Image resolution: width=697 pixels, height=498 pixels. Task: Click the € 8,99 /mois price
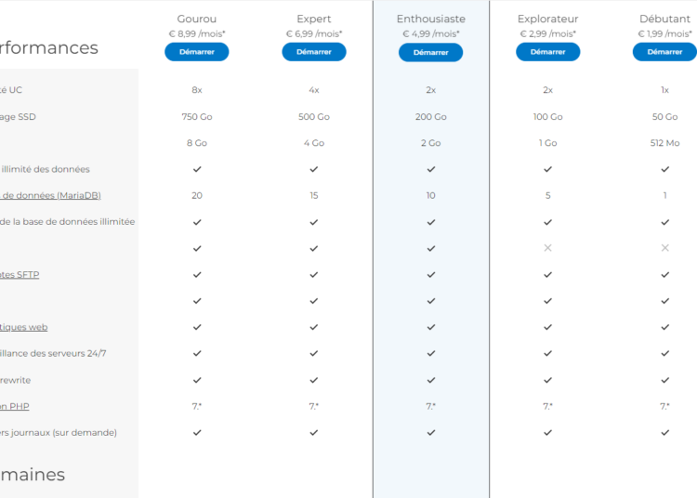(x=197, y=34)
